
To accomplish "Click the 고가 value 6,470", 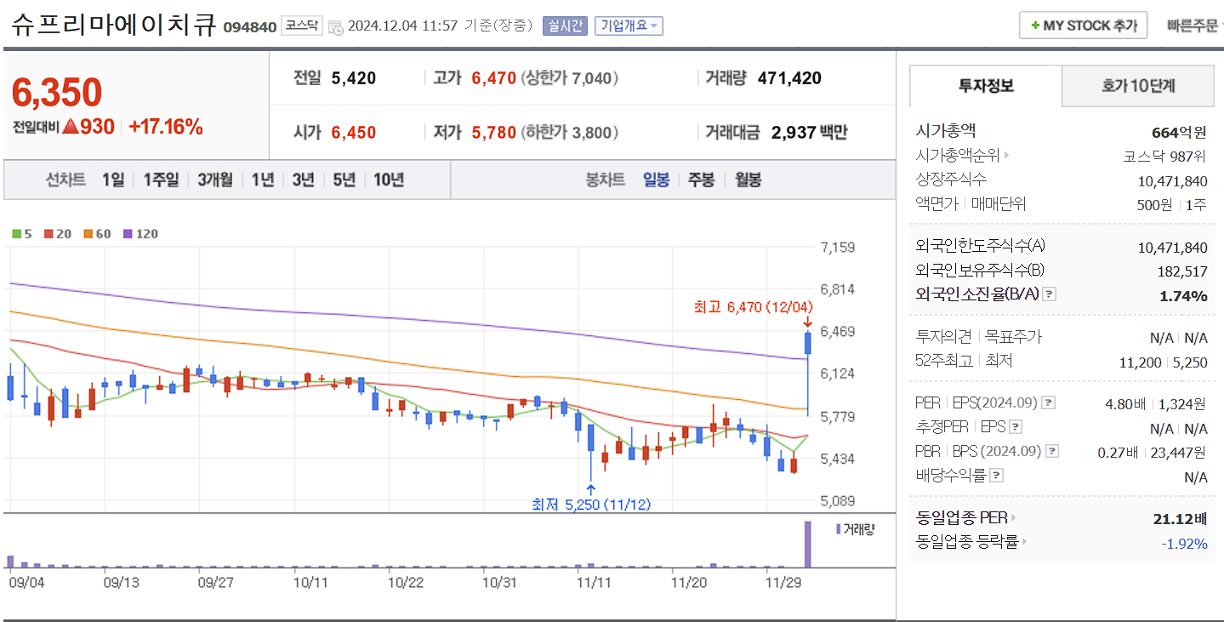I will (x=493, y=78).
